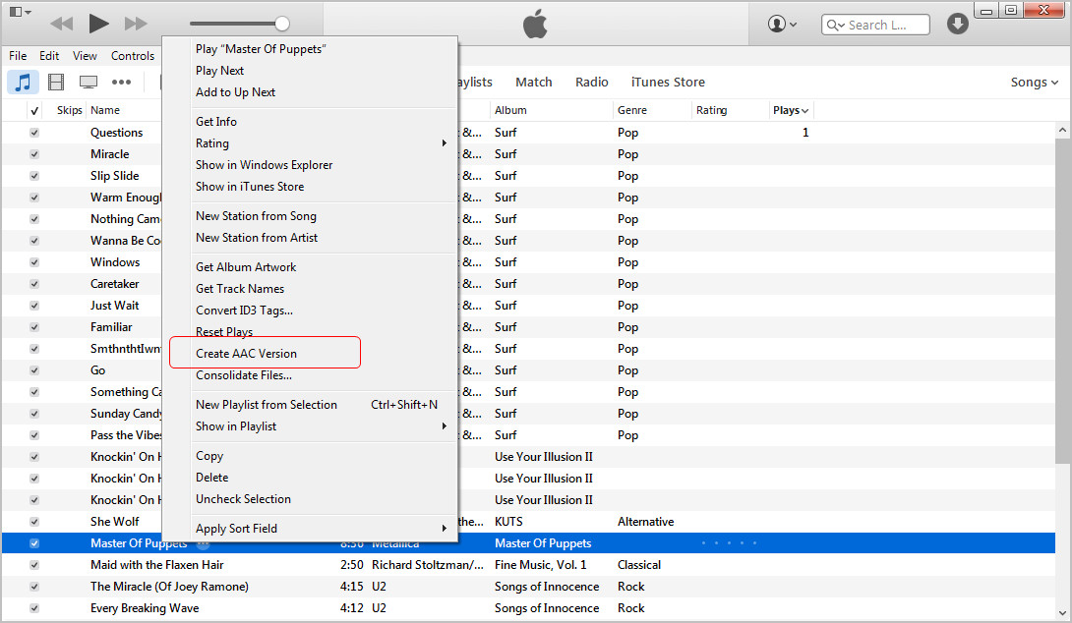Switch to the Radio tab
The height and width of the screenshot is (623, 1072).
(591, 82)
